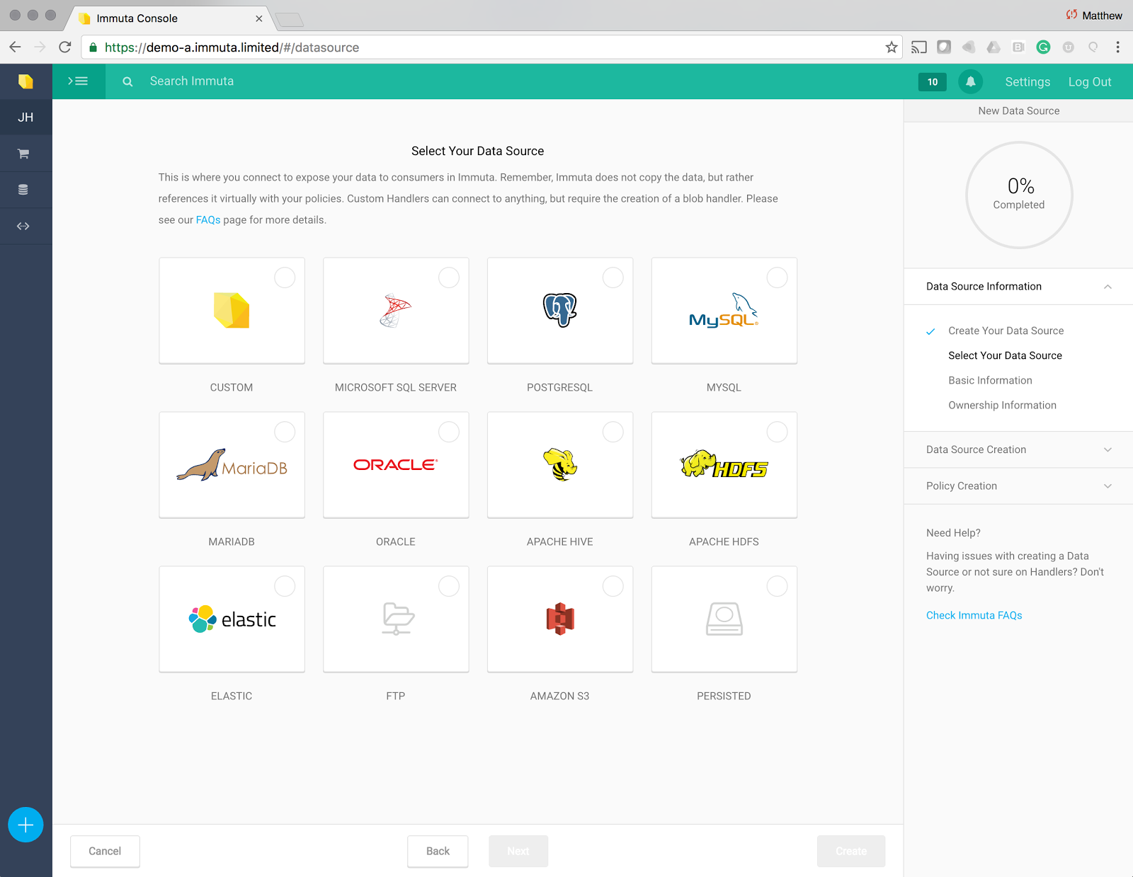
Task: Select the Apache HDFS radio button
Action: click(777, 432)
